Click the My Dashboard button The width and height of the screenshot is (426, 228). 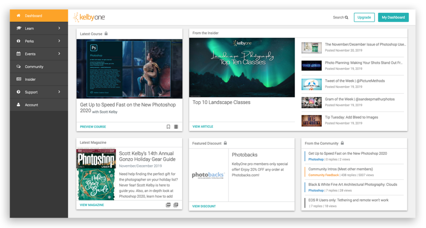(393, 17)
